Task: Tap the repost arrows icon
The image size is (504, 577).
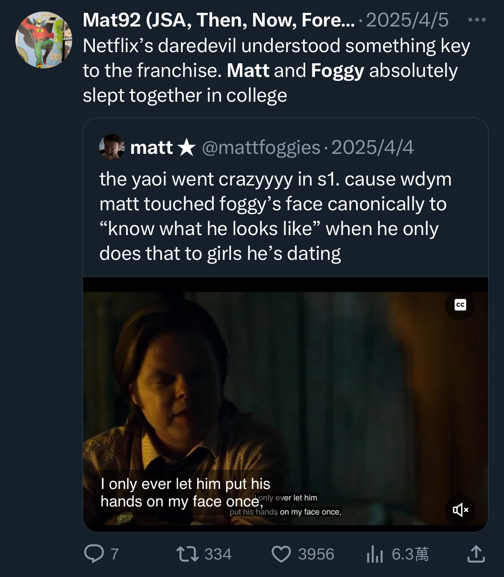Action: click(188, 554)
